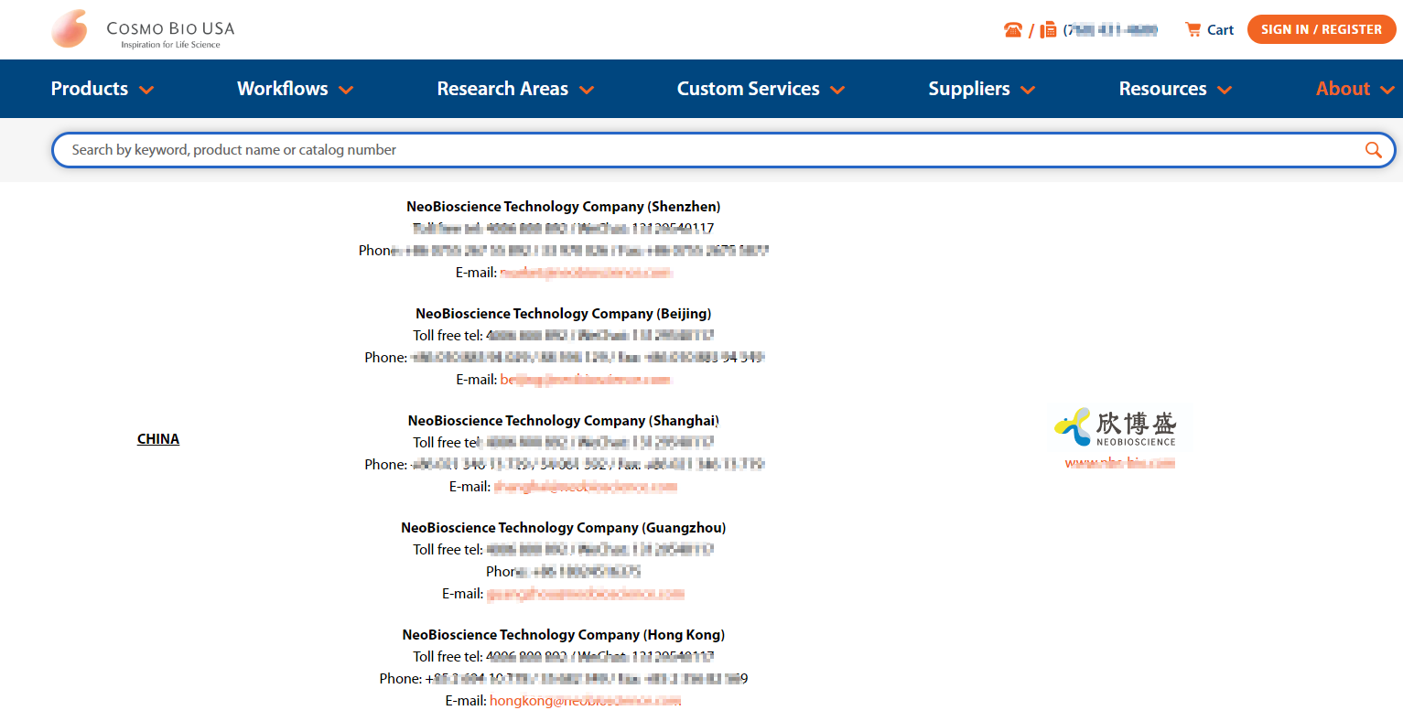1403x721 pixels.
Task: Select the NeoBioscience Technology Company (Shanghai) heading
Action: (564, 421)
